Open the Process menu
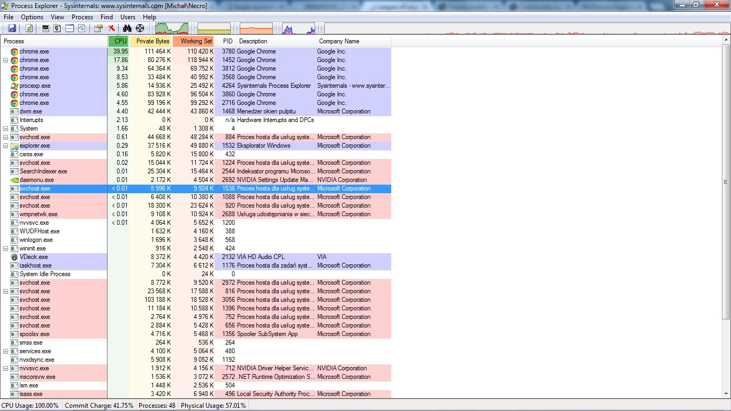This screenshot has height=411, width=731. pyautogui.click(x=82, y=17)
